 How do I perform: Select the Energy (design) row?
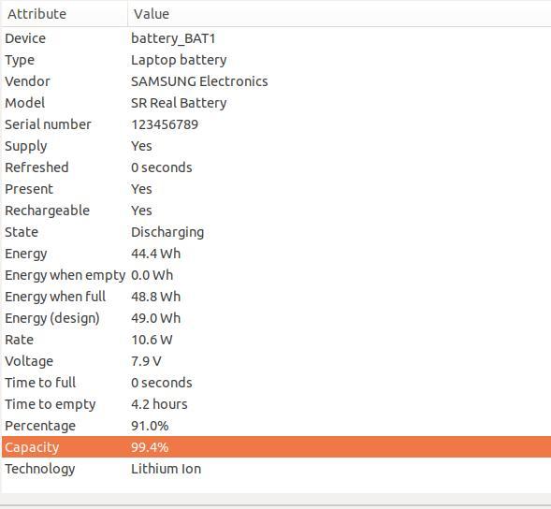[x=276, y=318]
